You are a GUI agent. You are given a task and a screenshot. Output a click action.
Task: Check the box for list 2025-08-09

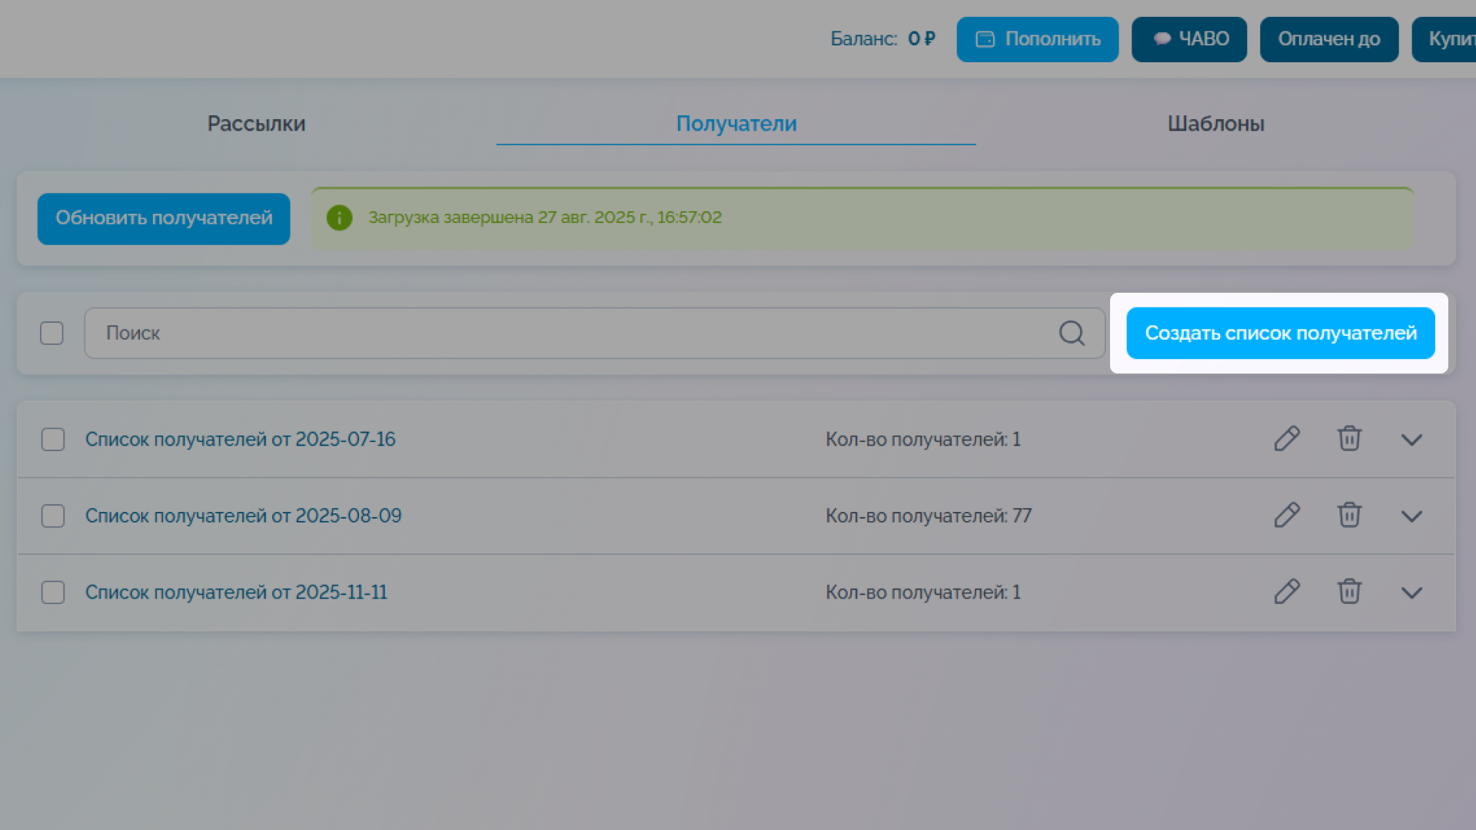pyautogui.click(x=53, y=516)
